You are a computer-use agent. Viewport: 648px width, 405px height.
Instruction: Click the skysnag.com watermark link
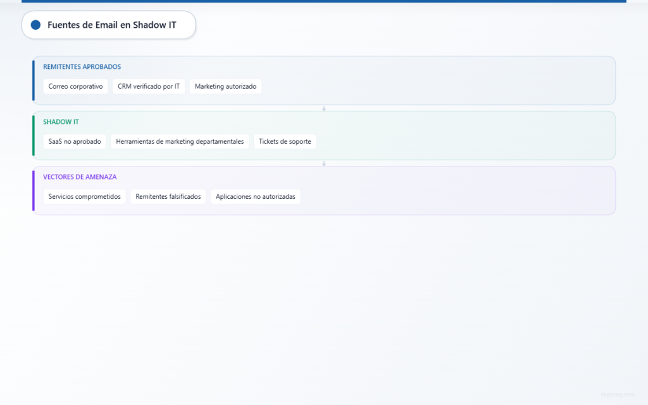coord(618,394)
